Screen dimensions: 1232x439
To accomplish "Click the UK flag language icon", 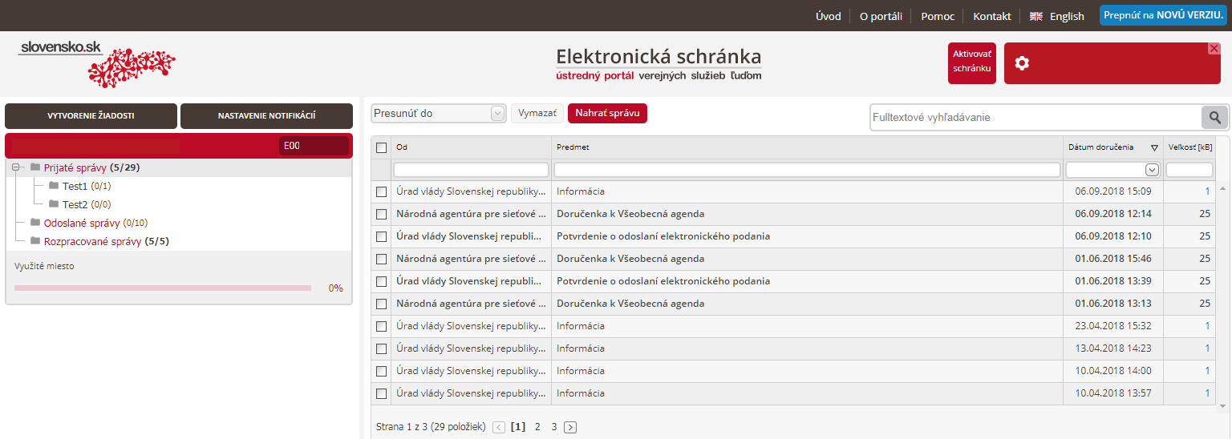I will [x=1036, y=16].
